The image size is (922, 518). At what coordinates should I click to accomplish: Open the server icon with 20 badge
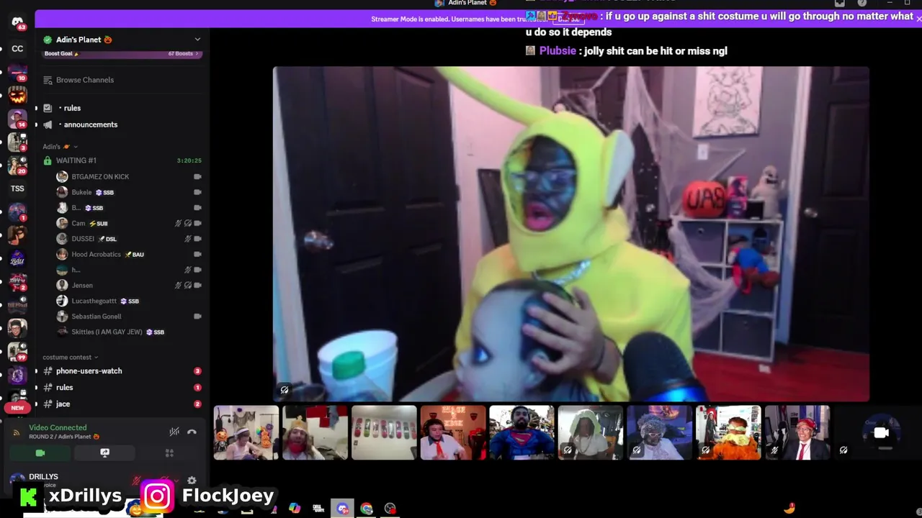click(17, 165)
